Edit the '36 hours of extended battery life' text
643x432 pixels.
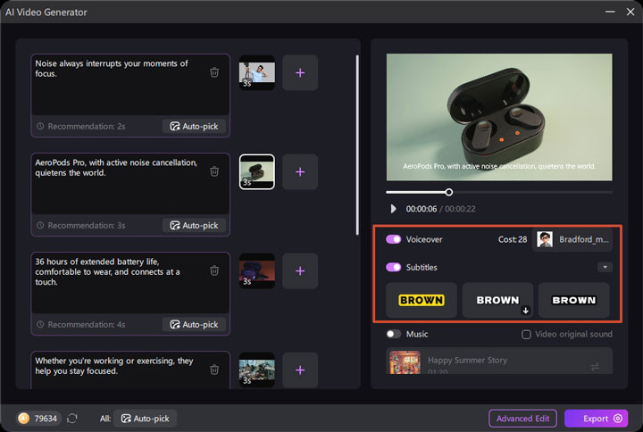(107, 271)
